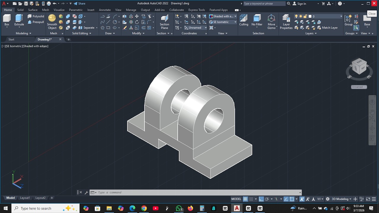
Task: Click the Smooth Object mesh tool
Action: coord(52,22)
